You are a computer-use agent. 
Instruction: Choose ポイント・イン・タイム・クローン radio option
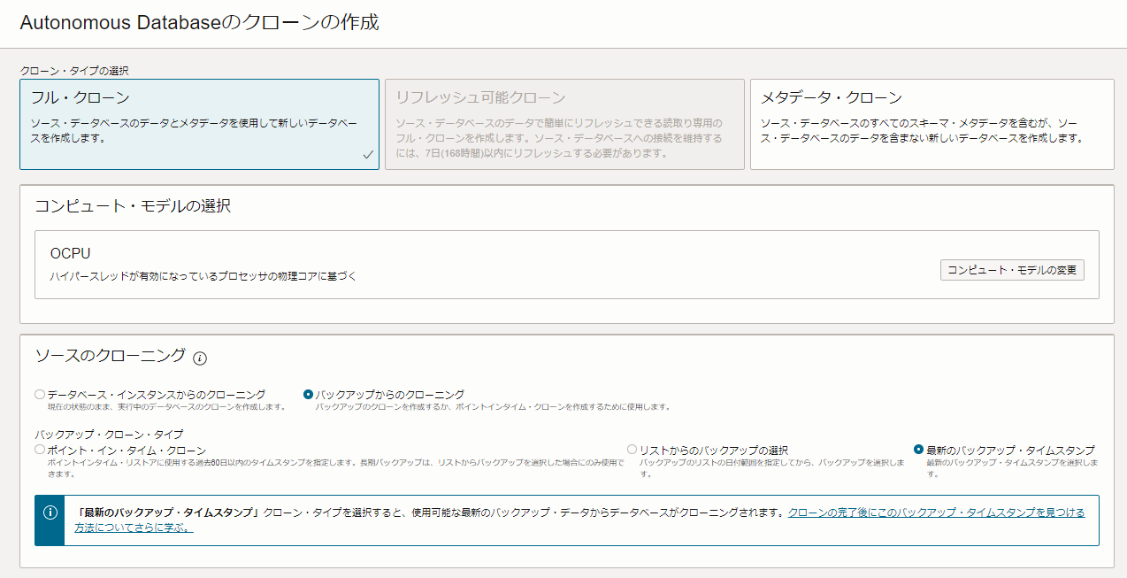point(40,450)
